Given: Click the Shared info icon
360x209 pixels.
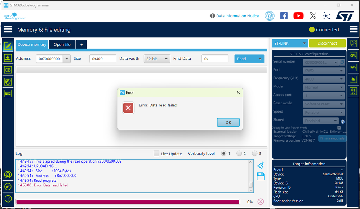Looking at the screenshot, I should coord(343,122).
